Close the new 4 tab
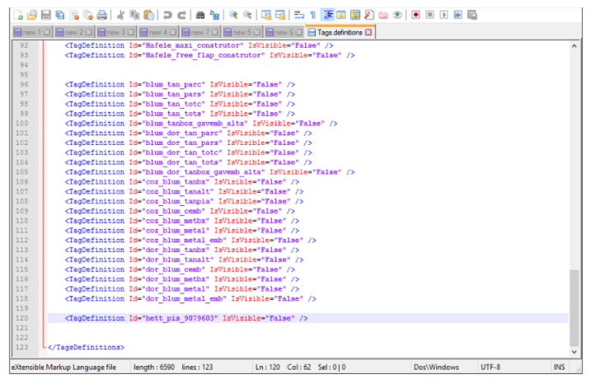This screenshot has width=596, height=384. 172,32
